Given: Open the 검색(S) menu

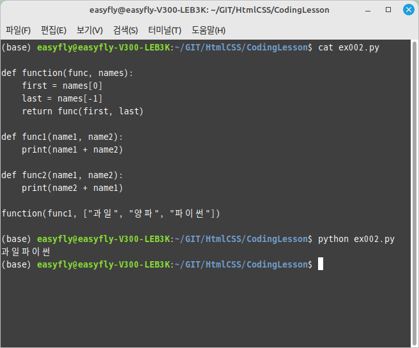Looking at the screenshot, I should point(125,30).
